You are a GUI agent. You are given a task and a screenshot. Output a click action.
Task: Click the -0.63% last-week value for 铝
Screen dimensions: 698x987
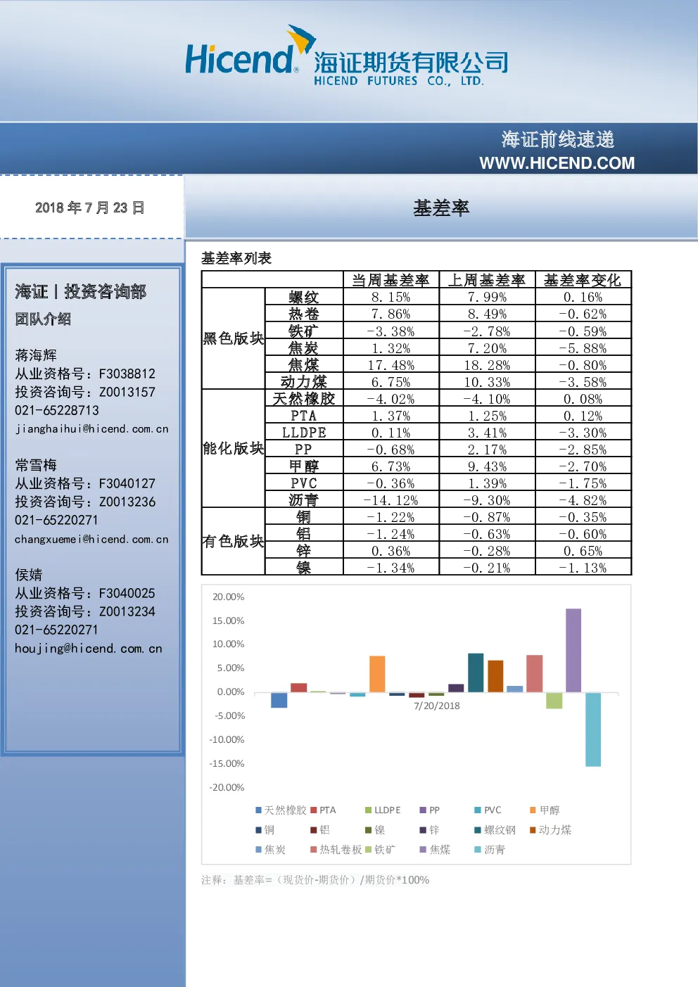pos(487,534)
